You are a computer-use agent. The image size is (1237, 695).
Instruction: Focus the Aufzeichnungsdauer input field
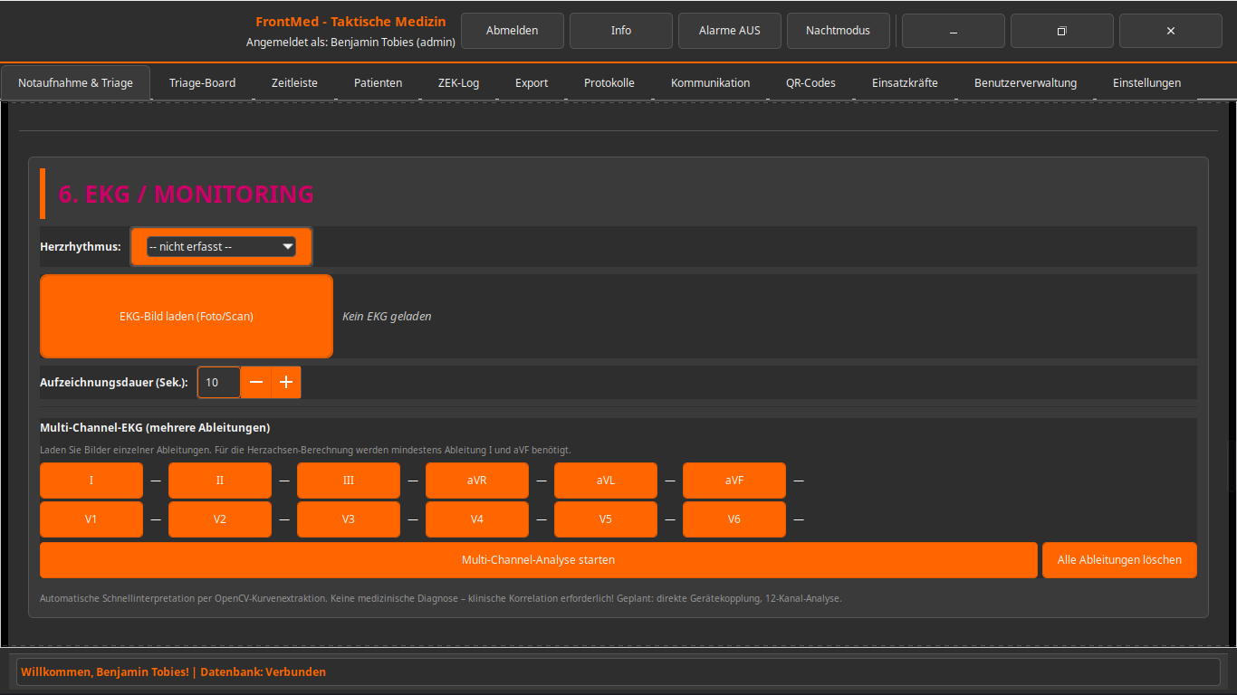click(218, 383)
